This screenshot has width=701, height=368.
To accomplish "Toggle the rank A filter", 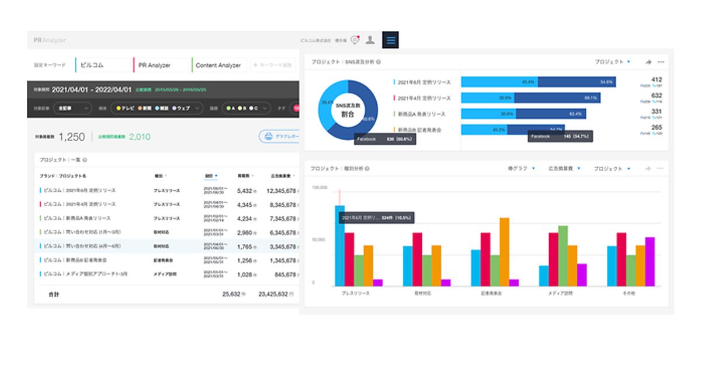I will 232,108.
